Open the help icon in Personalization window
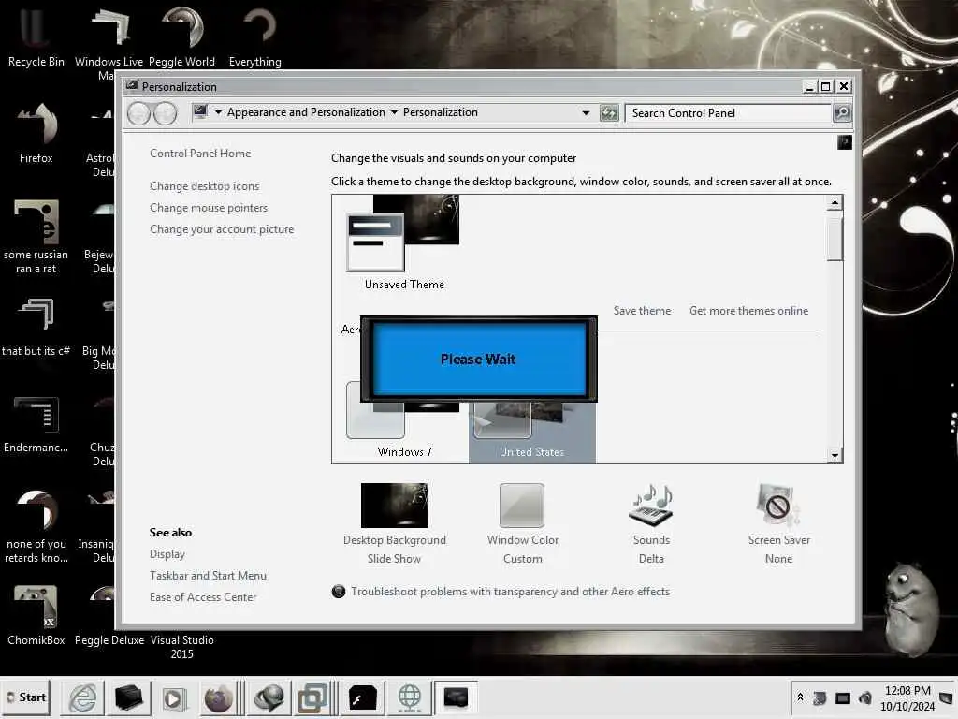958x719 pixels. coord(845,142)
